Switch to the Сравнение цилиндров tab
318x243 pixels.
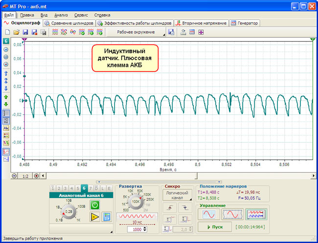click(69, 23)
